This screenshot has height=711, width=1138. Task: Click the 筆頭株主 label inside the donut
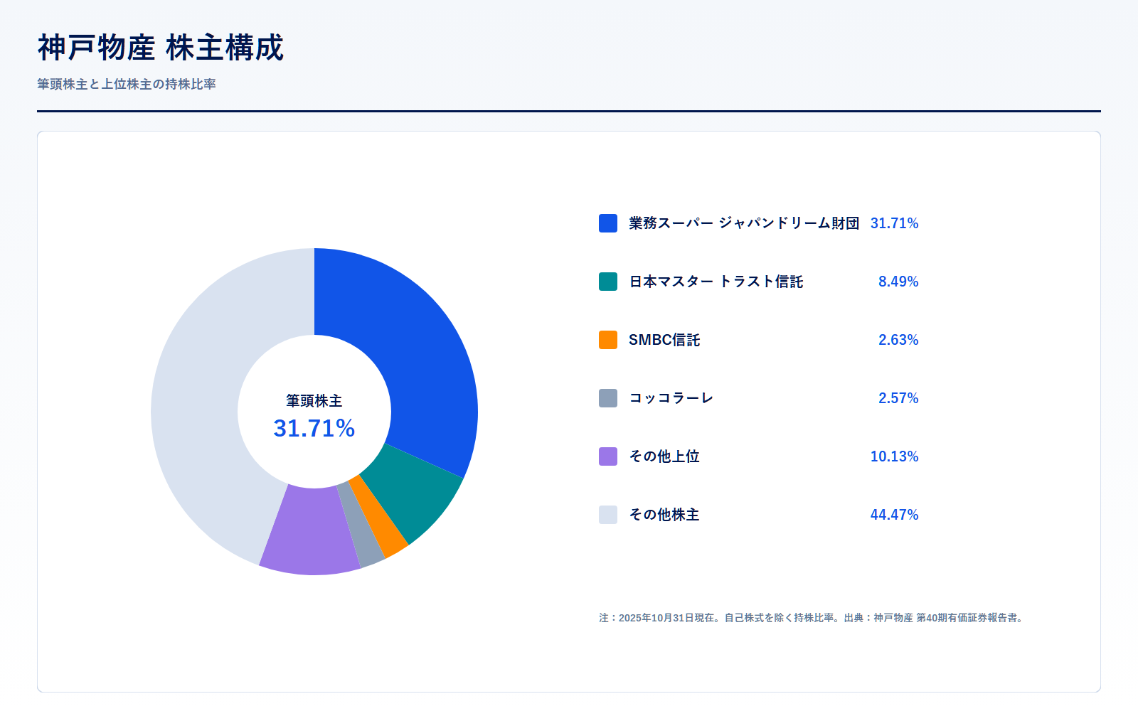coord(314,401)
